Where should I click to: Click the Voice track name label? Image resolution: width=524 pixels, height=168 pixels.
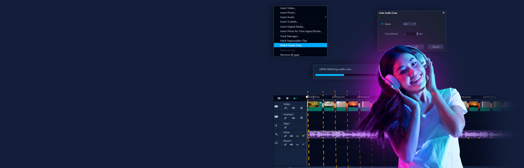tap(286, 132)
